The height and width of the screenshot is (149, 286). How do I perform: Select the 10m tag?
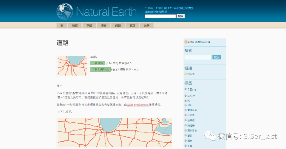click(x=191, y=90)
